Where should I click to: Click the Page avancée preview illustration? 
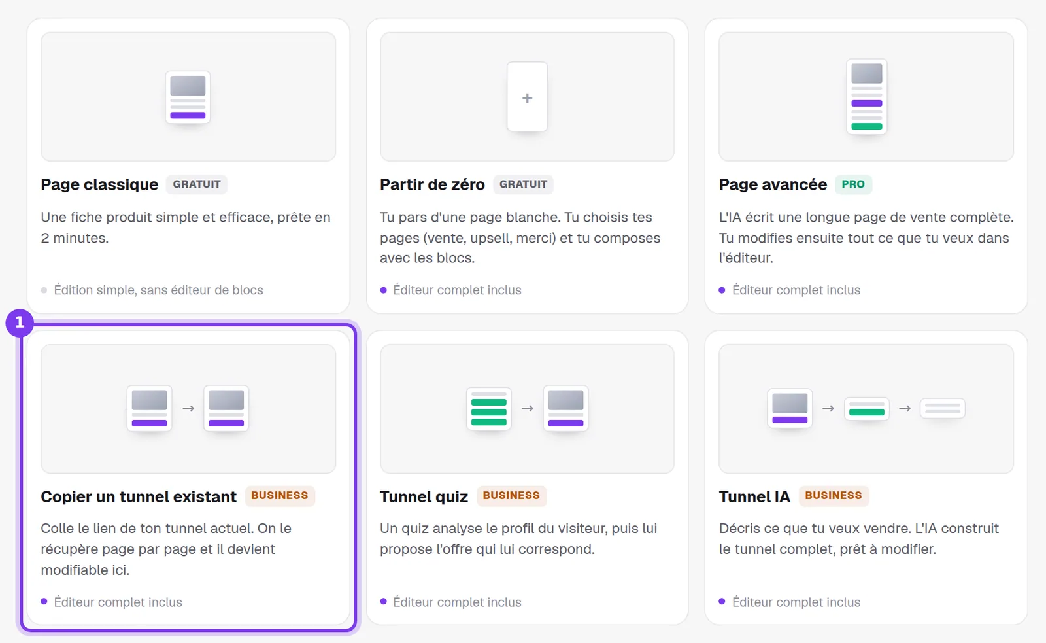866,97
